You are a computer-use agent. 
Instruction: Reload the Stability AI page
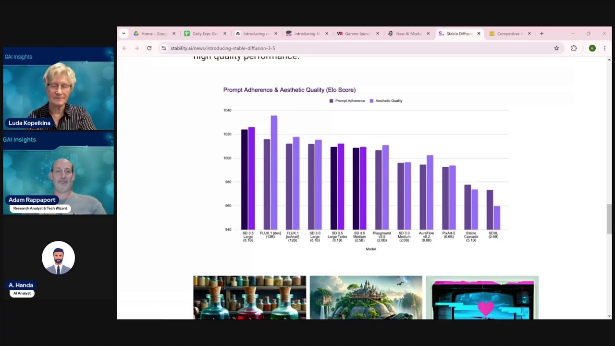pyautogui.click(x=149, y=48)
